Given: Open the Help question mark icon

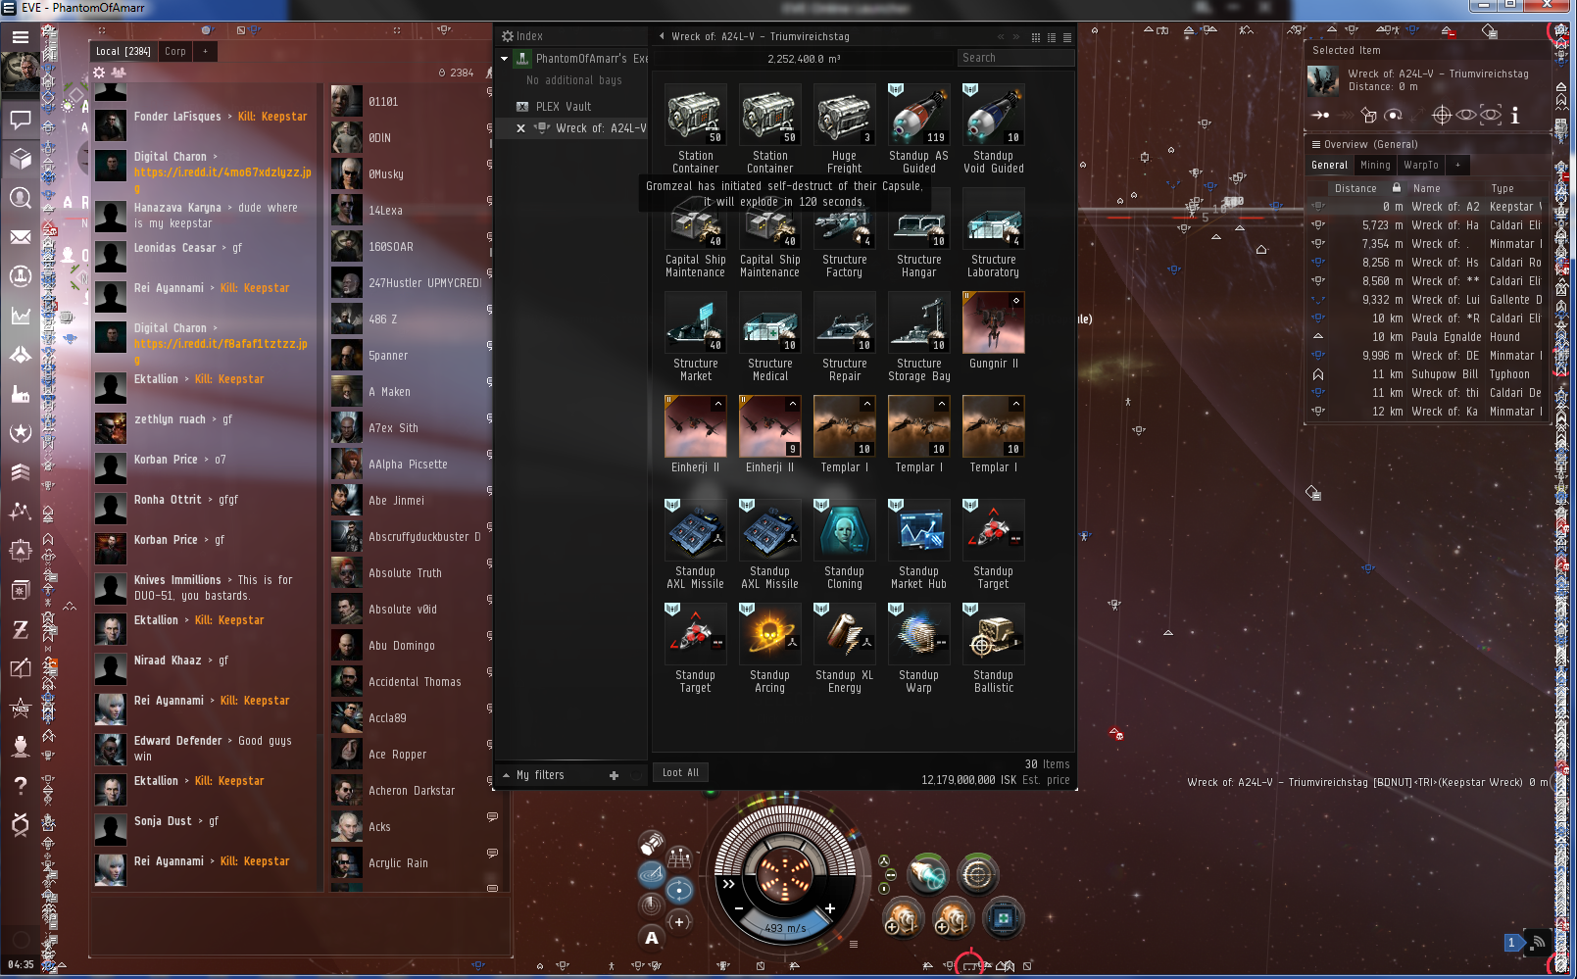Looking at the screenshot, I should click(x=20, y=786).
